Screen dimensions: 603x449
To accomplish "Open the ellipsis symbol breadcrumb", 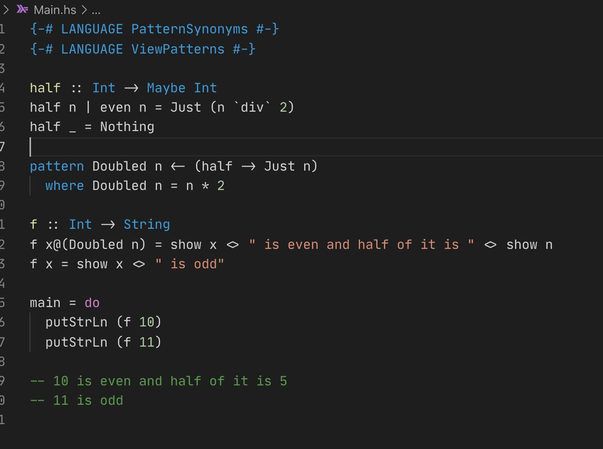I will pyautogui.click(x=96, y=10).
